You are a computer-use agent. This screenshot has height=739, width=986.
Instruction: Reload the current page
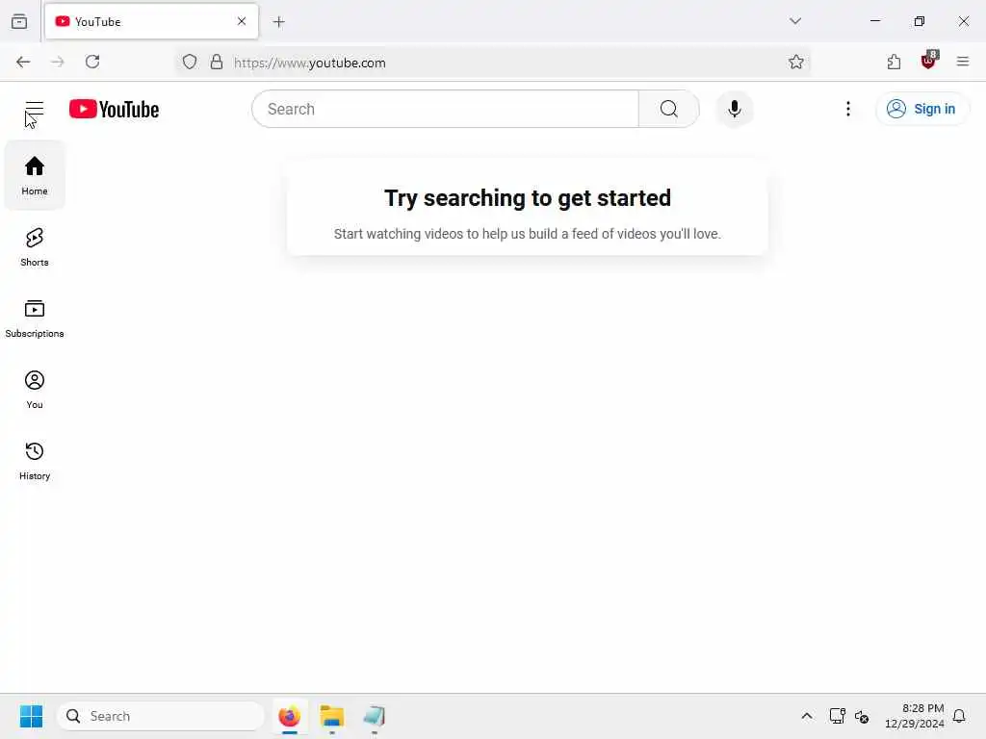92,62
